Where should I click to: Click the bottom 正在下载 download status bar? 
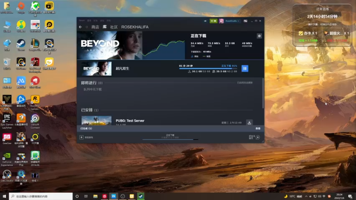coord(170,137)
